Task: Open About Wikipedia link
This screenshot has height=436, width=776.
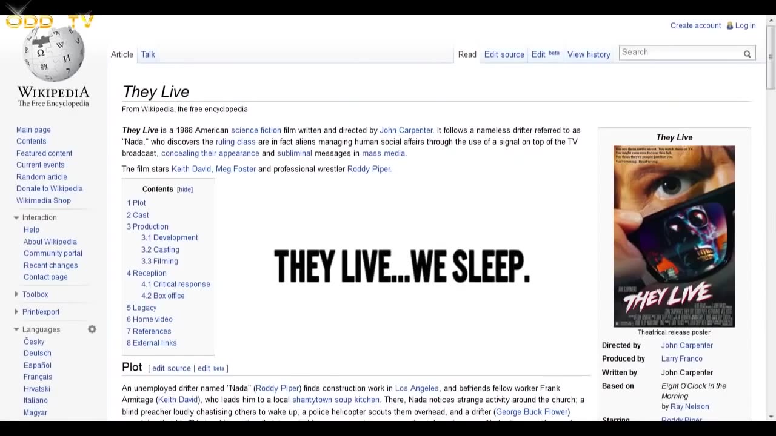Action: coord(50,242)
